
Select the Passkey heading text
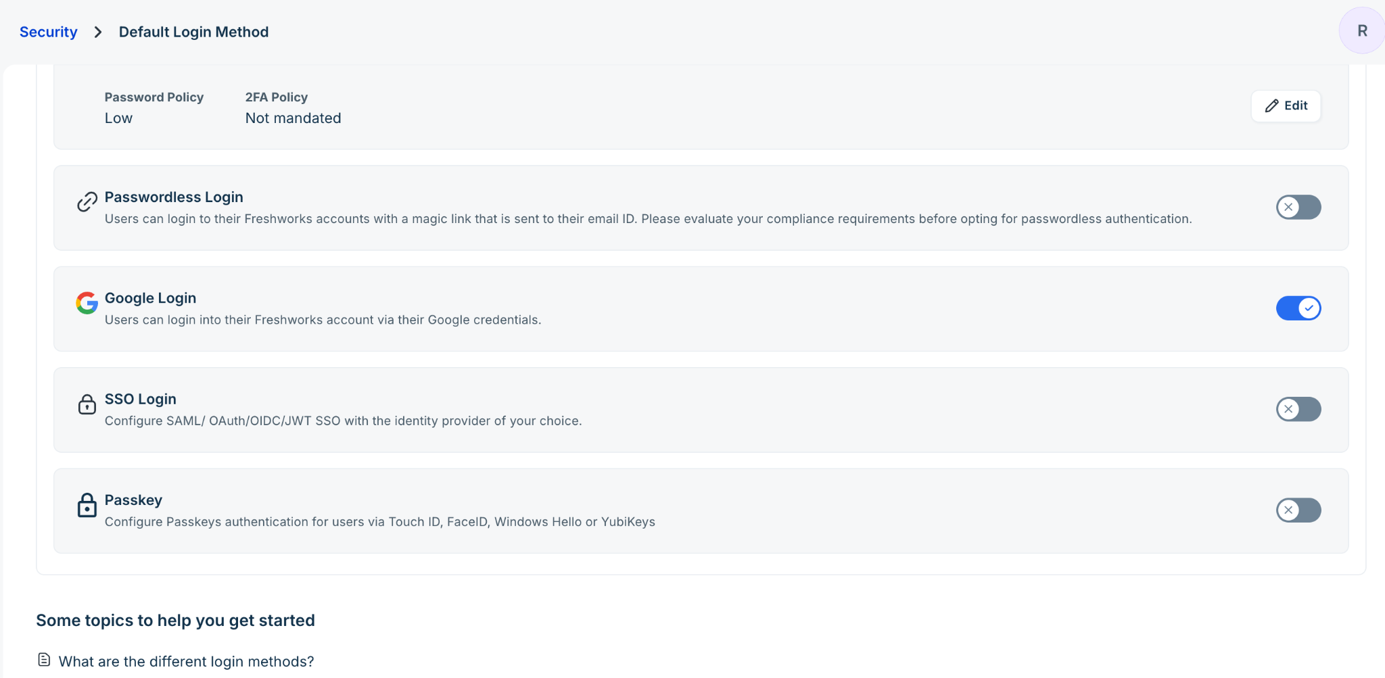(133, 500)
